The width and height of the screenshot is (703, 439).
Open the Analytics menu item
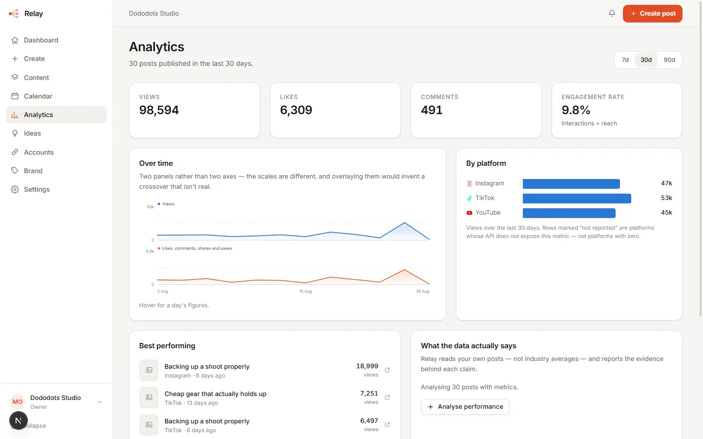point(56,115)
